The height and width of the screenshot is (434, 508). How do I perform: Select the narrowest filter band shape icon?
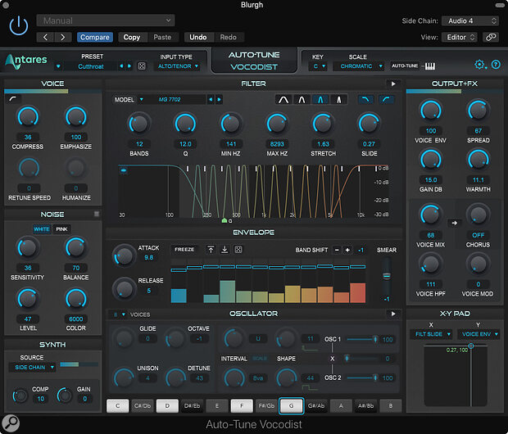339,99
